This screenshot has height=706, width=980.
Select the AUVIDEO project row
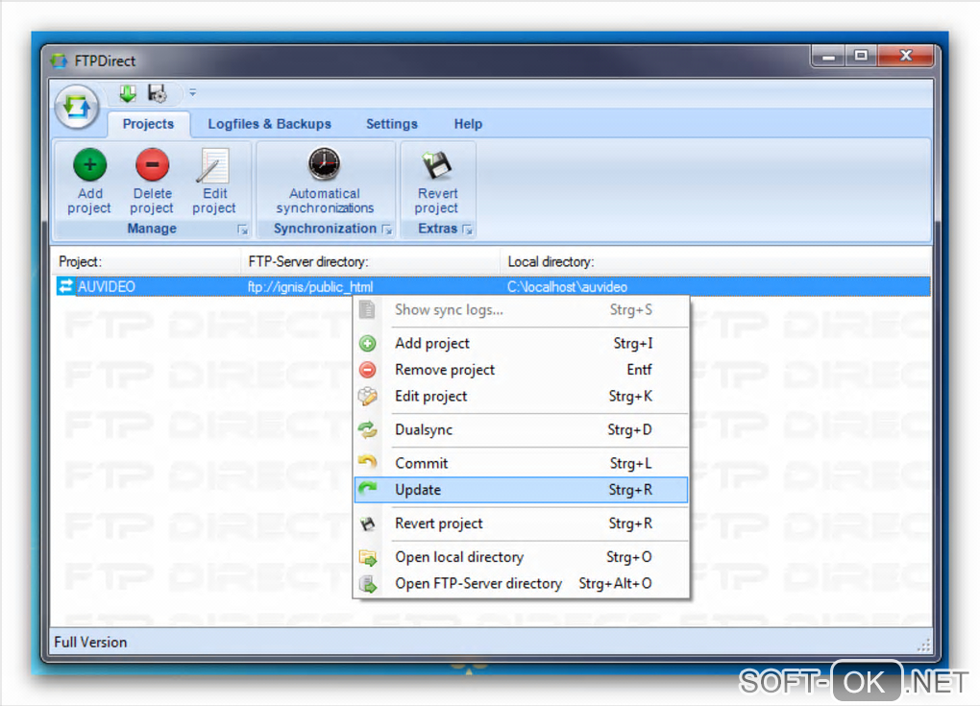(x=493, y=287)
